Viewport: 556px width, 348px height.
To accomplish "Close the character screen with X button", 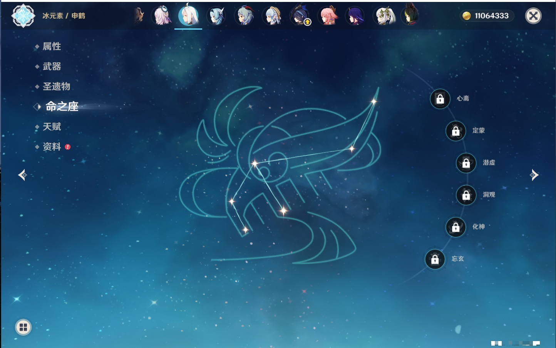I will tap(533, 16).
